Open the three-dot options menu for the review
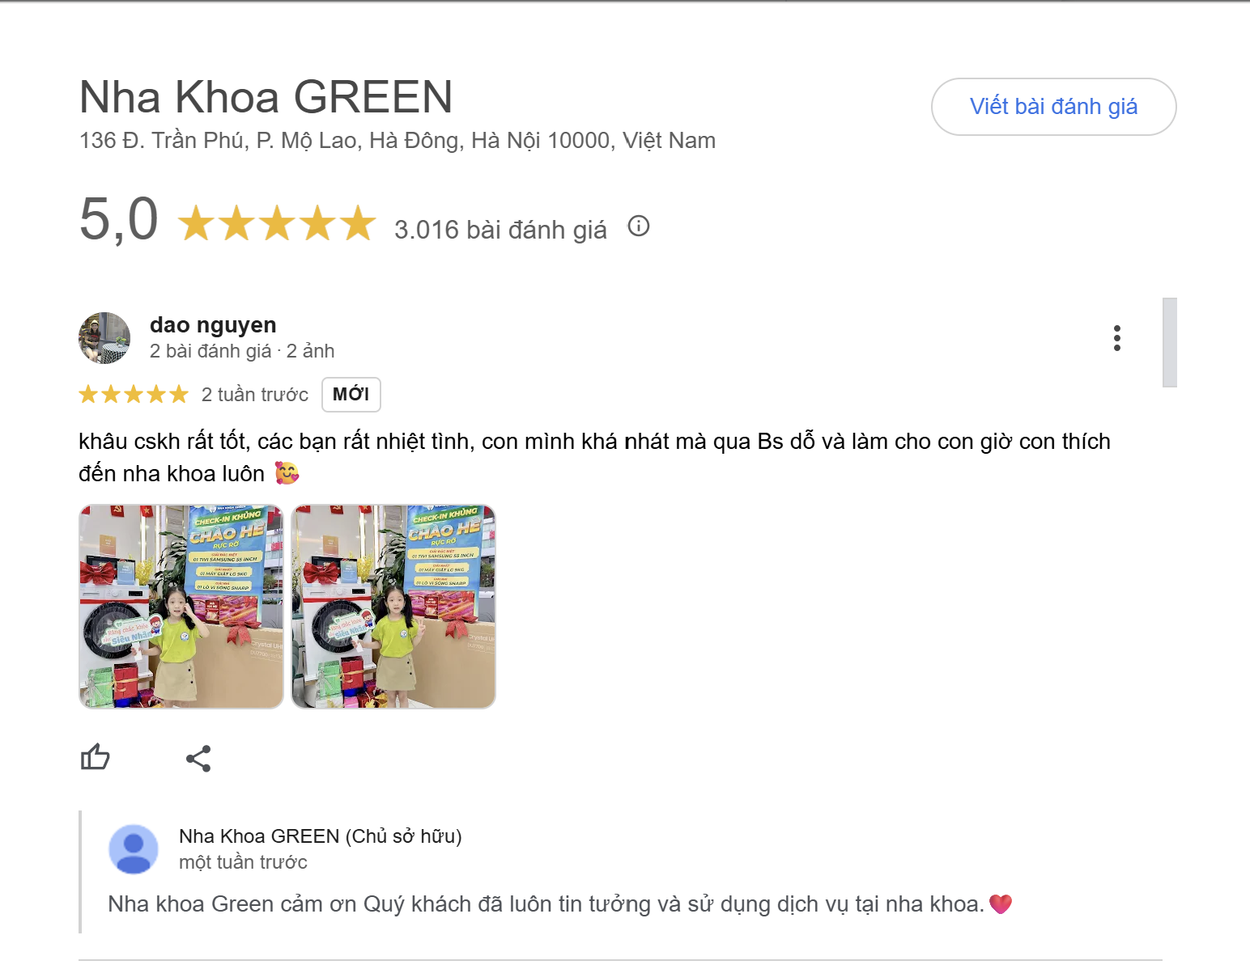 point(1117,338)
